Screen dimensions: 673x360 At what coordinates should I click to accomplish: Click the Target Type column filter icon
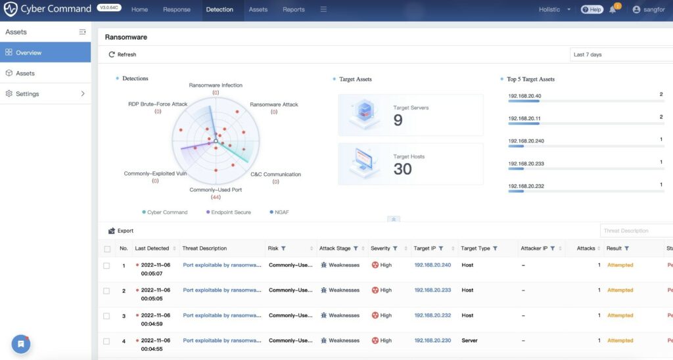(495, 248)
